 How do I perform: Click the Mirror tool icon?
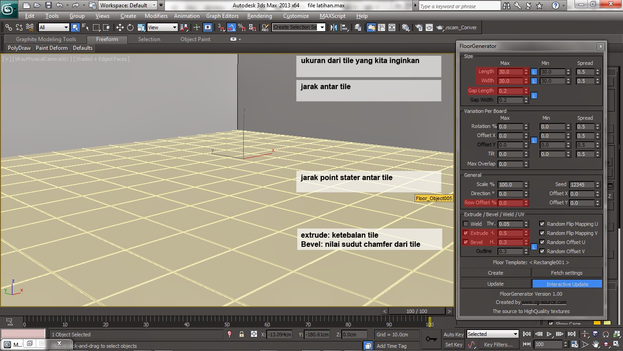tap(333, 28)
